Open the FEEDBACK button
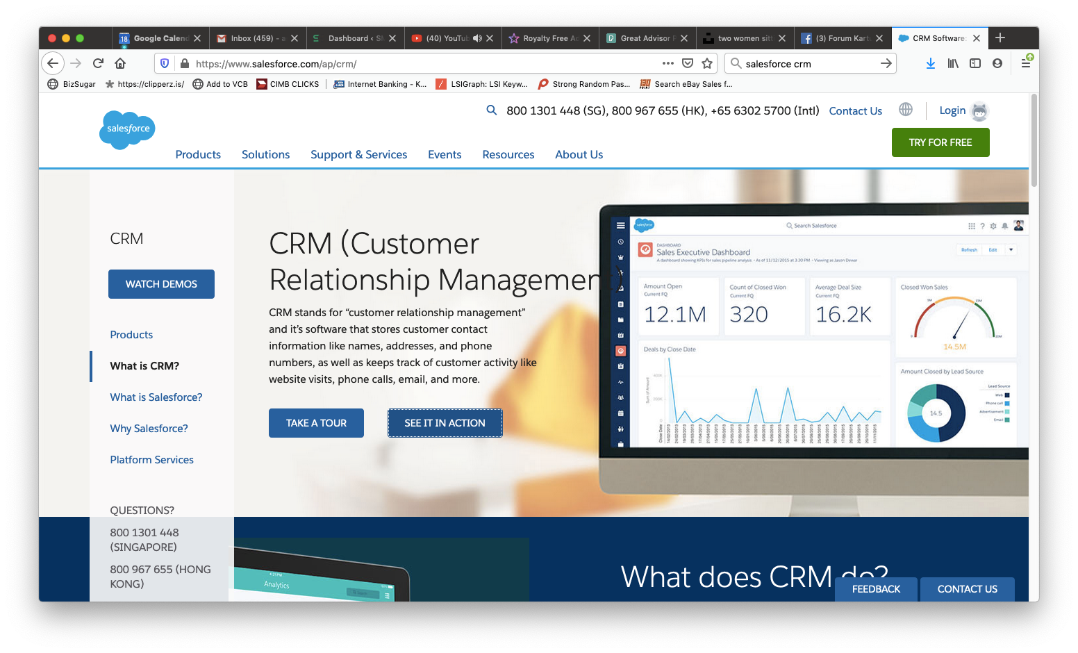 point(876,589)
